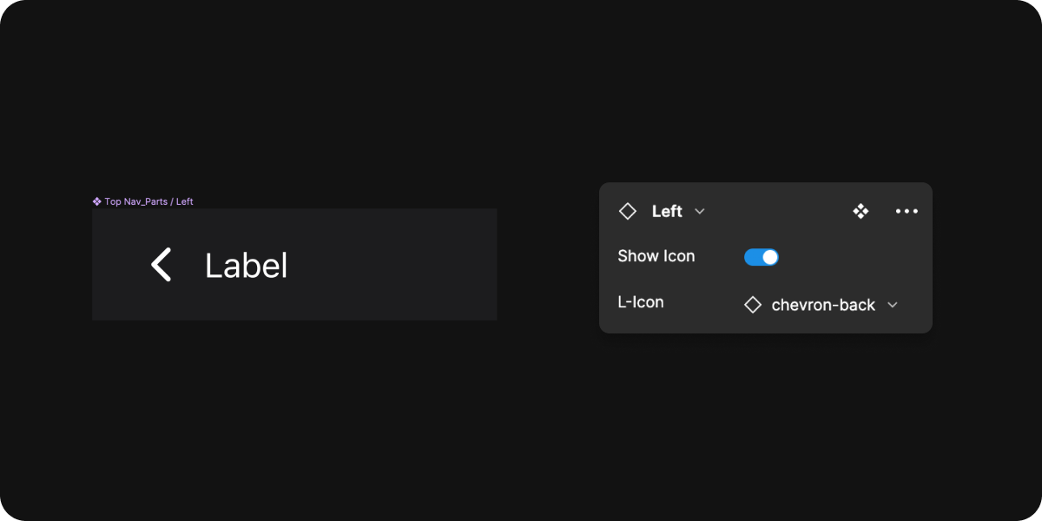
Task: Open the chevron-back instance swap dropdown arrow
Action: (x=892, y=305)
